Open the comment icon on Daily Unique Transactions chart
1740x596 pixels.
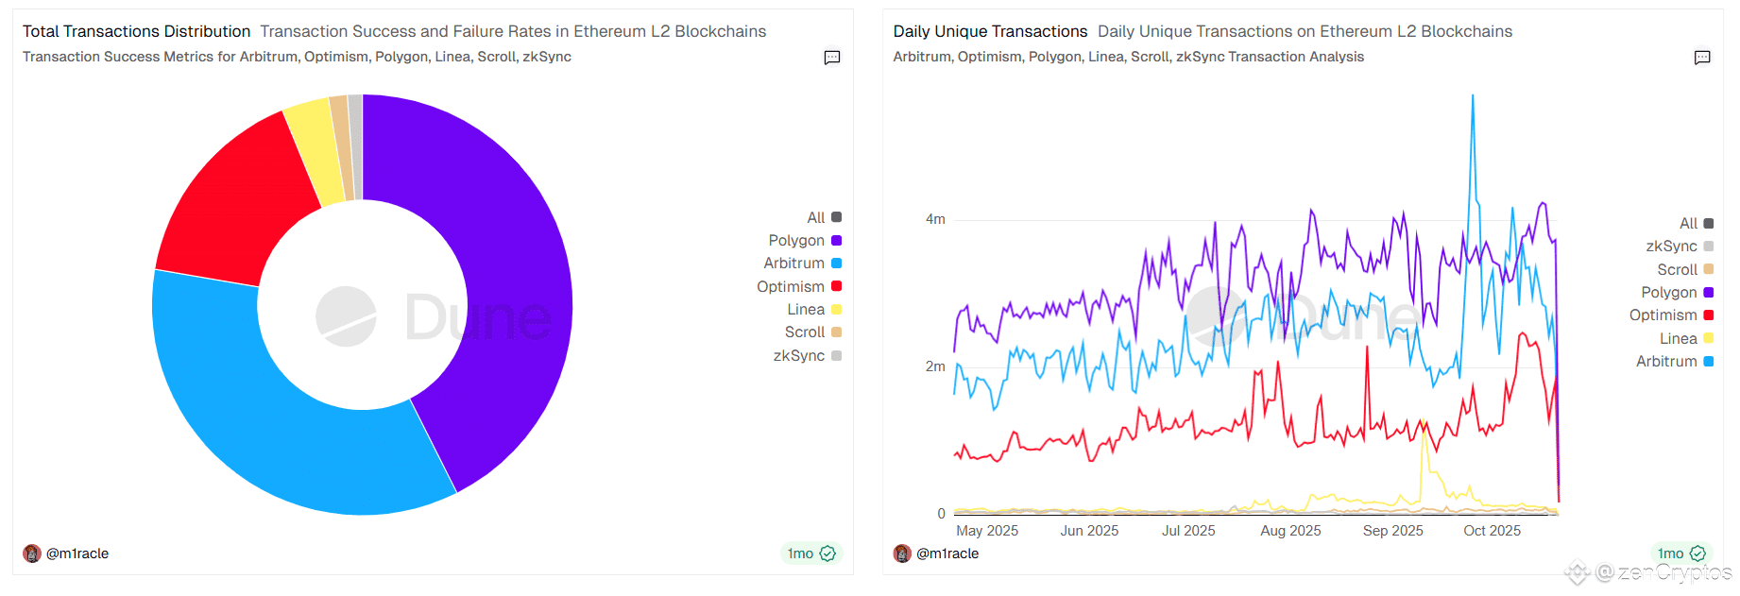[x=1702, y=58]
